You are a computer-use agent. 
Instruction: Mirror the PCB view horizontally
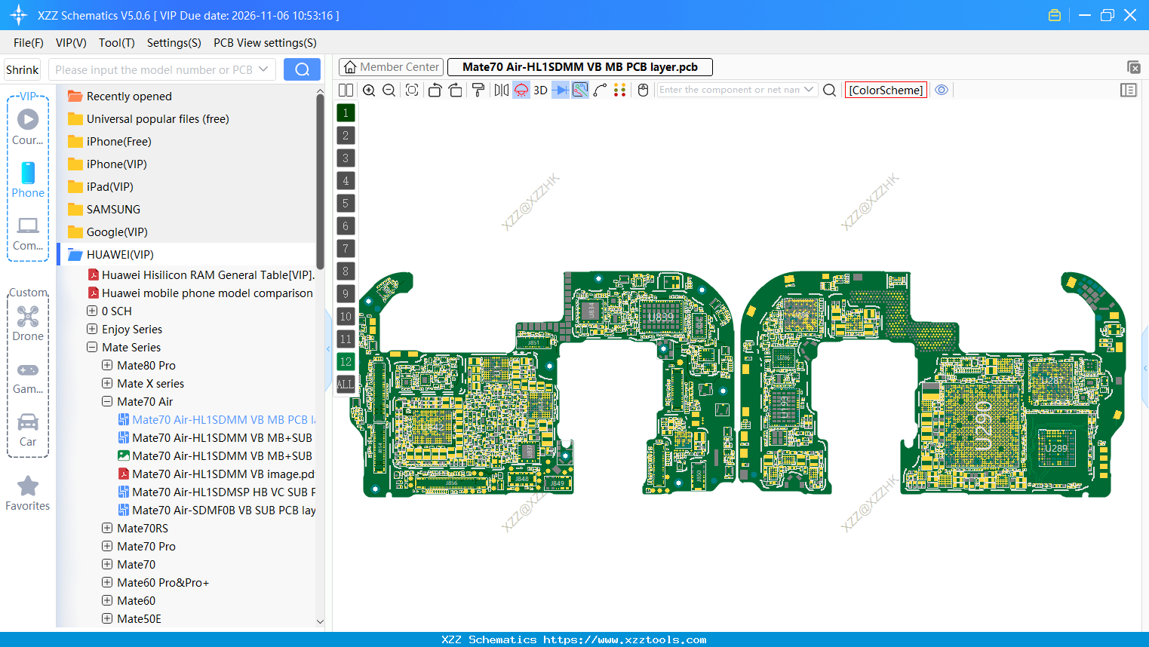tap(501, 90)
